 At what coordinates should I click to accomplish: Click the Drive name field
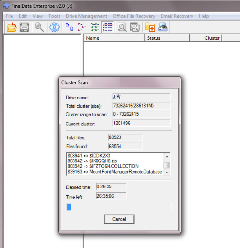click(x=142, y=97)
